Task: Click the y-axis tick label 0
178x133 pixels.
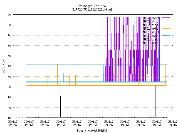Action: click(x=10, y=108)
